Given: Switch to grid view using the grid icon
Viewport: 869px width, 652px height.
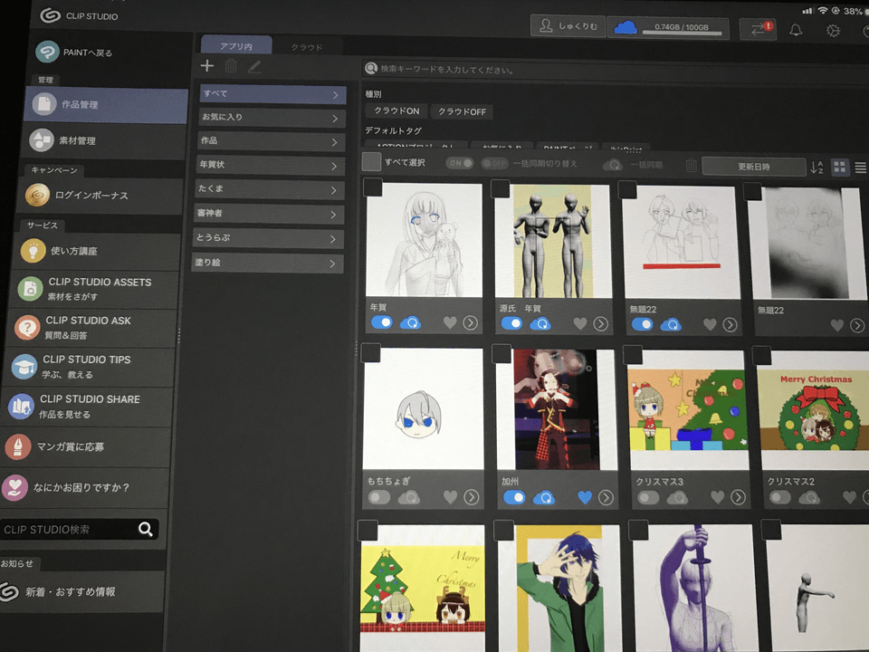Looking at the screenshot, I should [x=841, y=167].
